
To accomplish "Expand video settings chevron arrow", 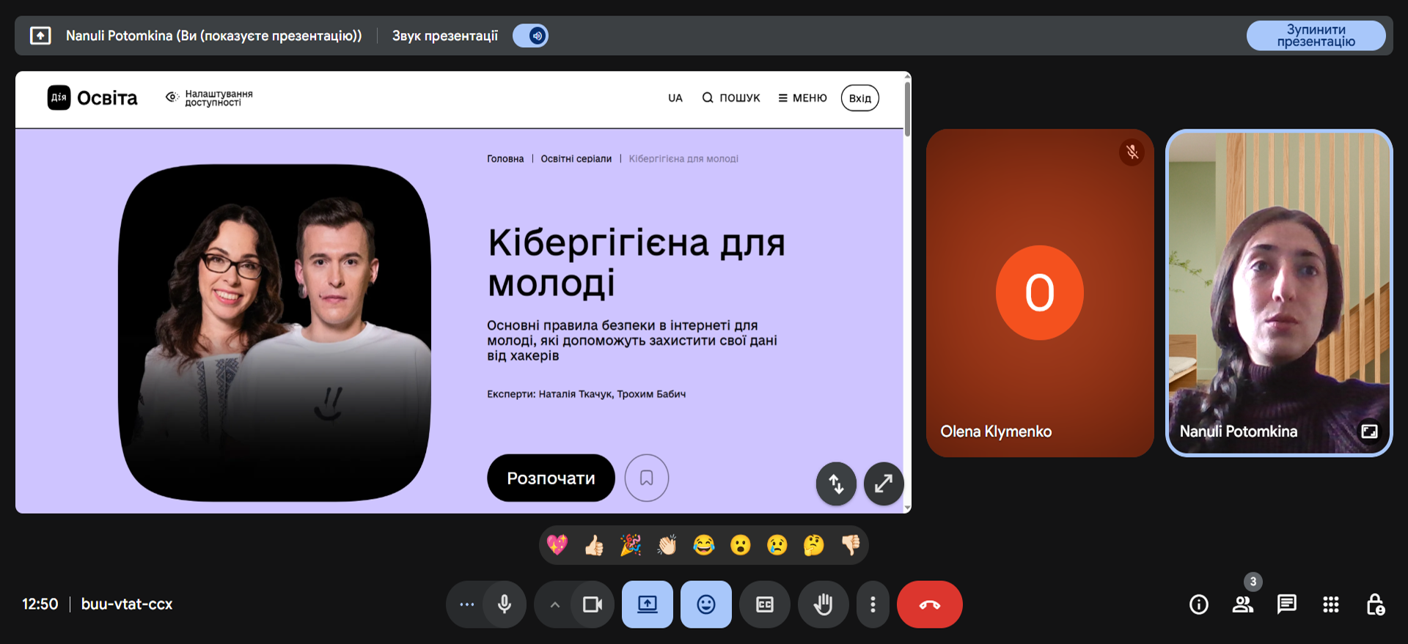I will (555, 604).
